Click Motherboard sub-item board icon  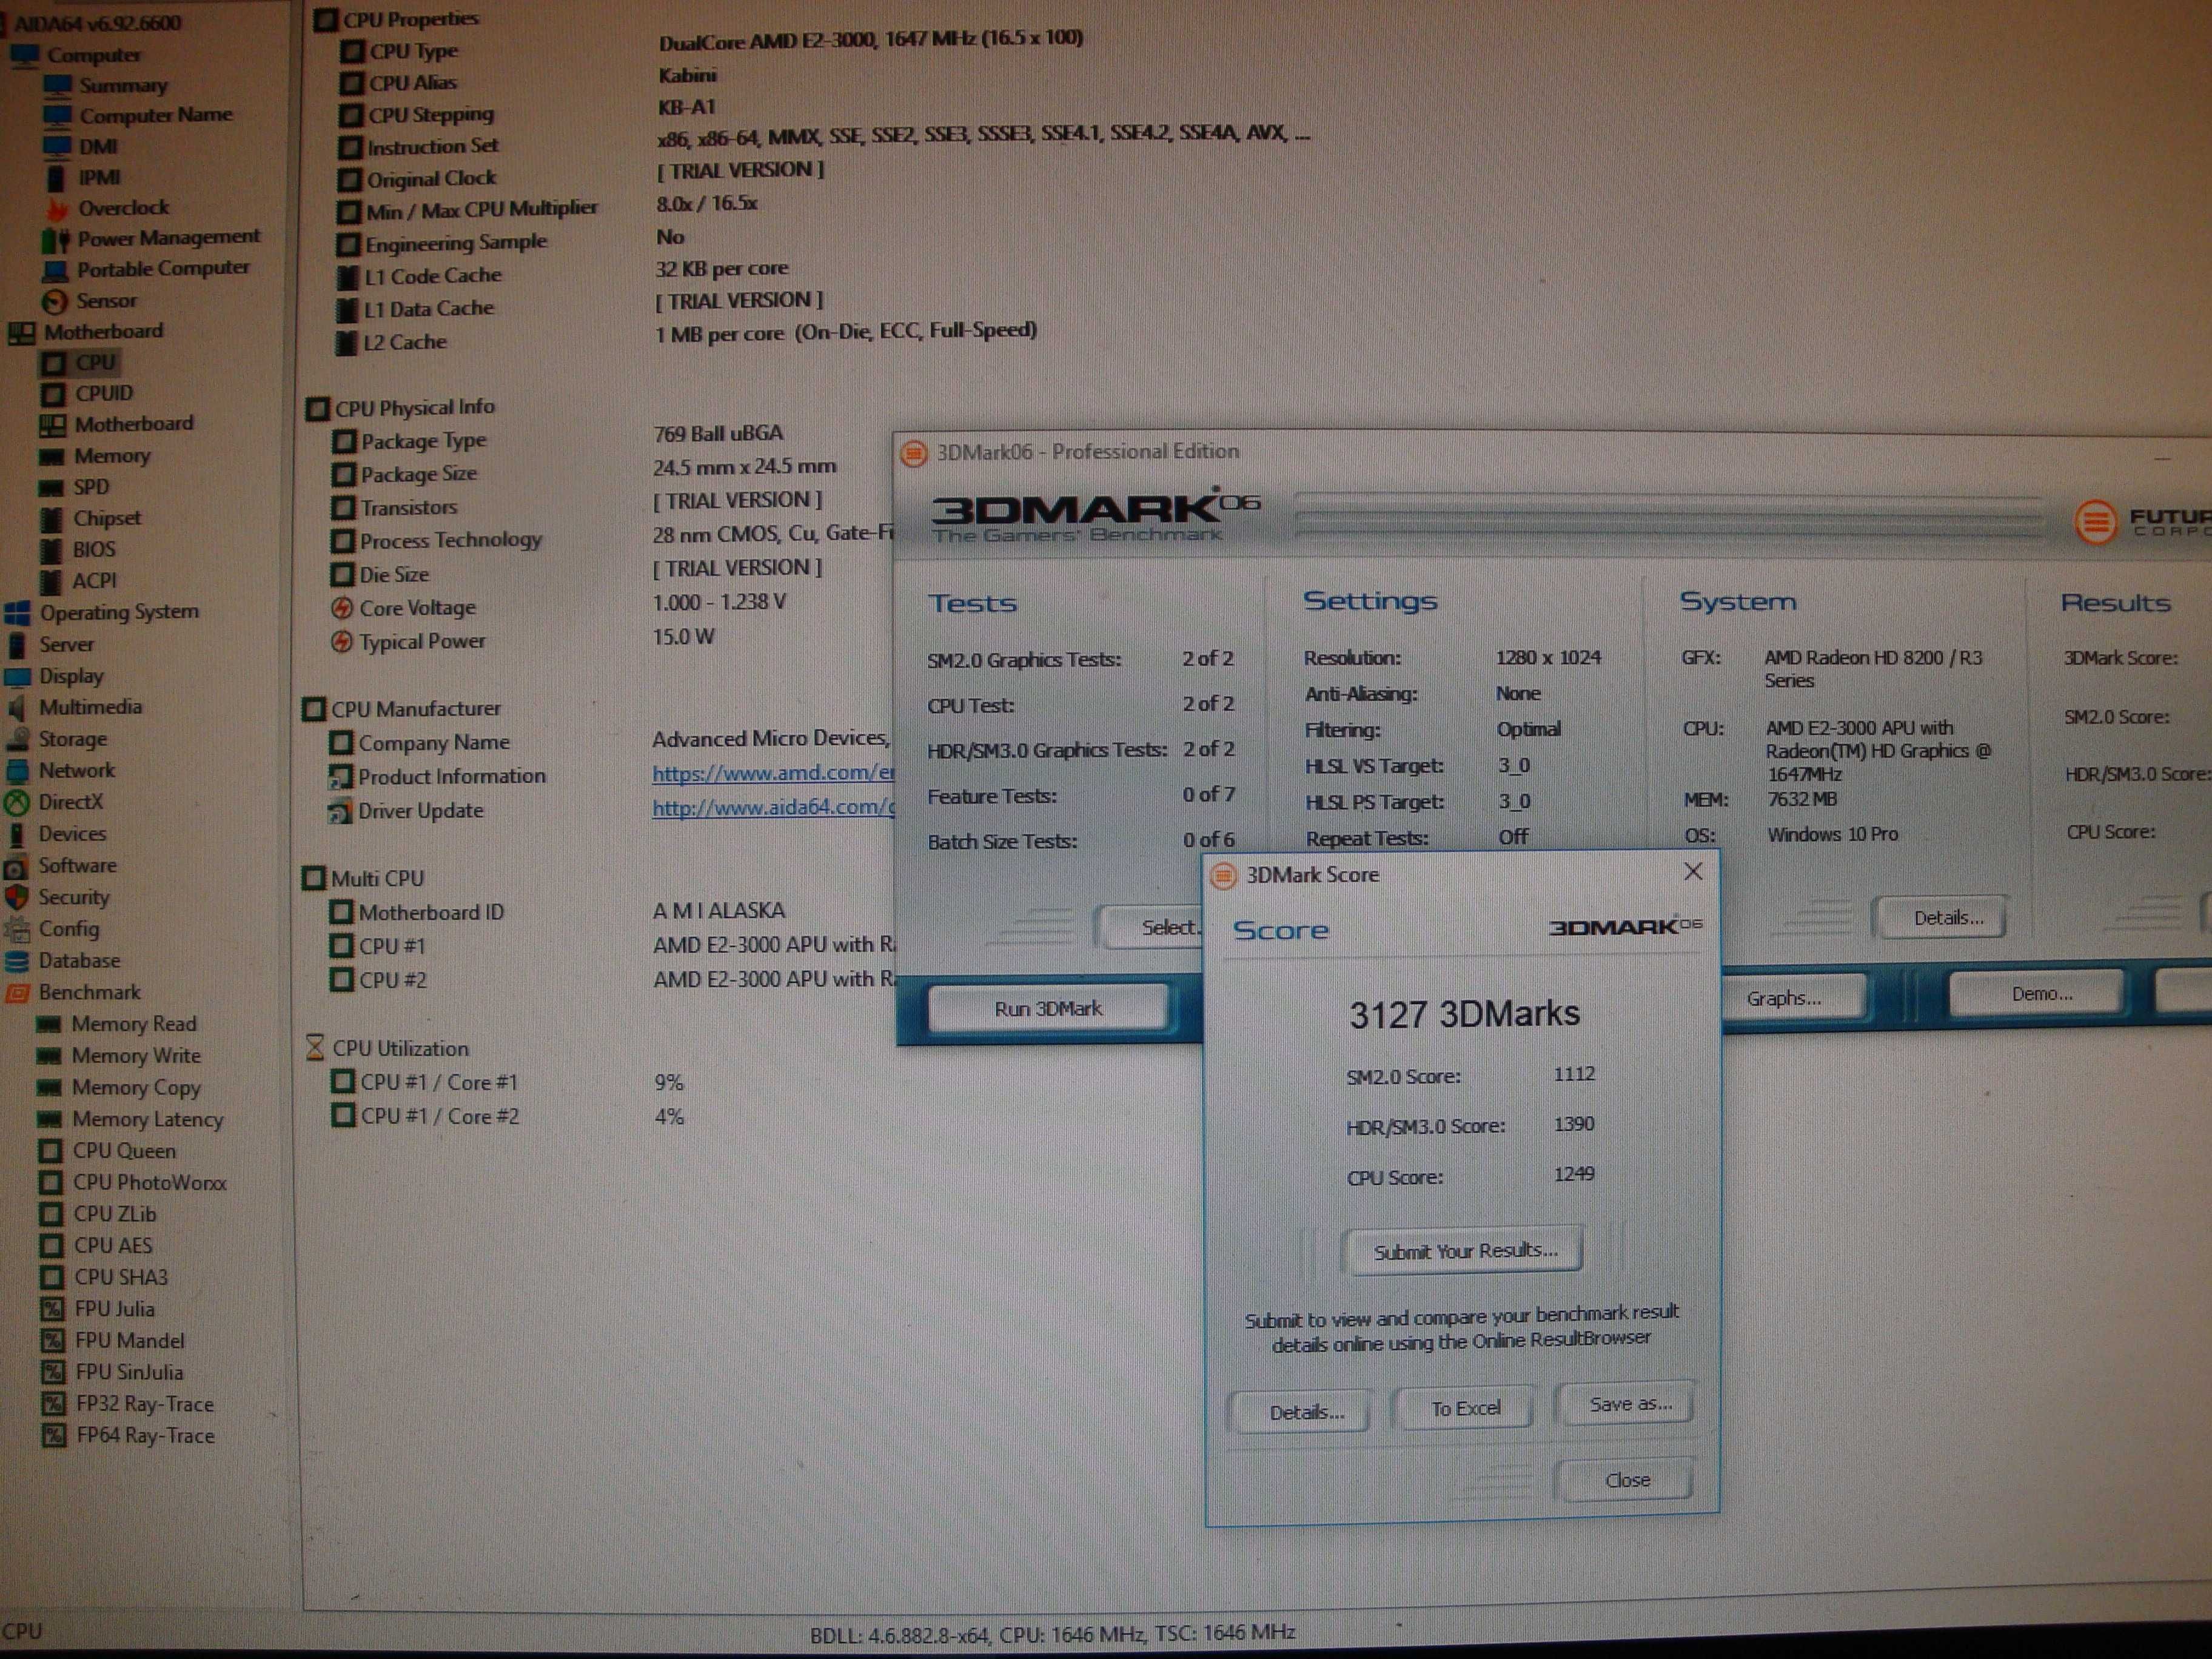pyautogui.click(x=52, y=425)
